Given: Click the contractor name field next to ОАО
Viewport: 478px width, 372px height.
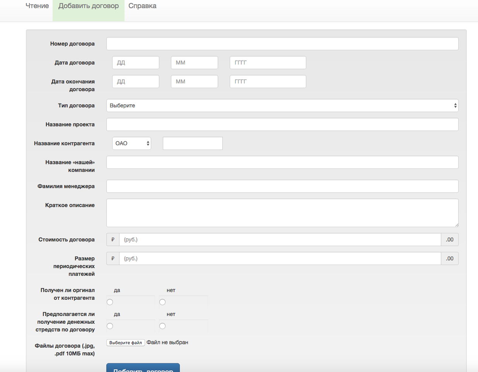Looking at the screenshot, I should 193,143.
